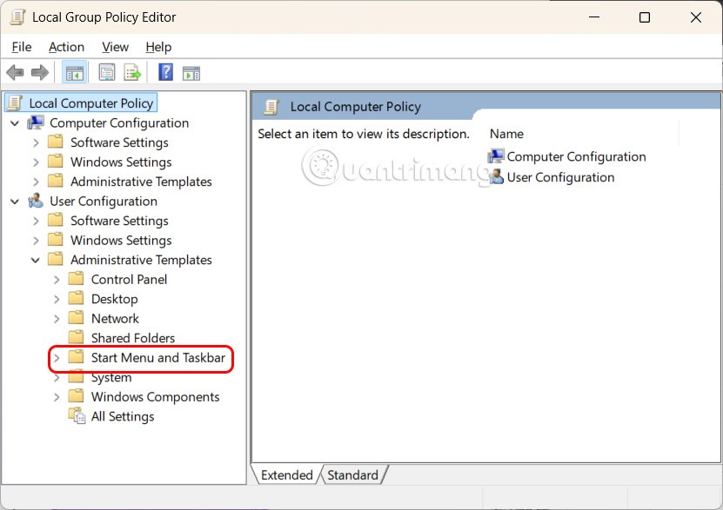
Task: Open Properties toolbar icon
Action: [107, 72]
